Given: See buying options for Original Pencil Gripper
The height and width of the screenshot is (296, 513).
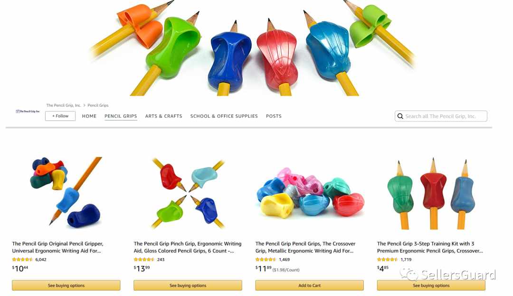Looking at the screenshot, I should point(66,285).
